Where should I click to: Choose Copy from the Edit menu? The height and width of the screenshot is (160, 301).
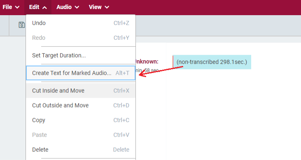tap(81, 120)
